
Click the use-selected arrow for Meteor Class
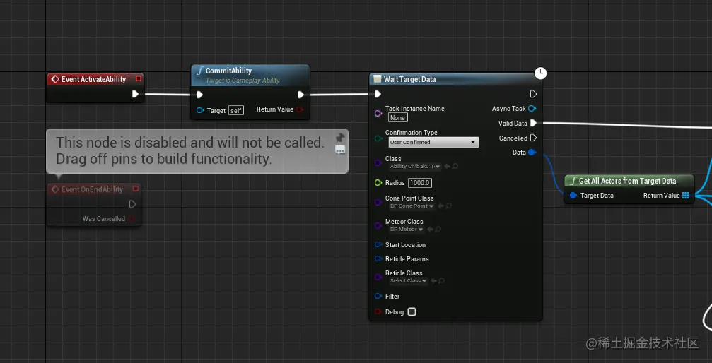click(x=430, y=229)
